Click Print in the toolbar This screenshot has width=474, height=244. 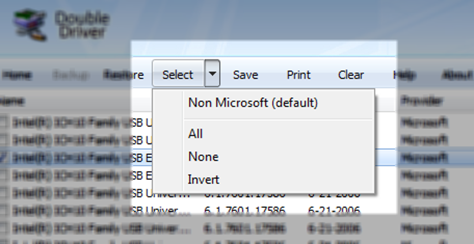(298, 75)
